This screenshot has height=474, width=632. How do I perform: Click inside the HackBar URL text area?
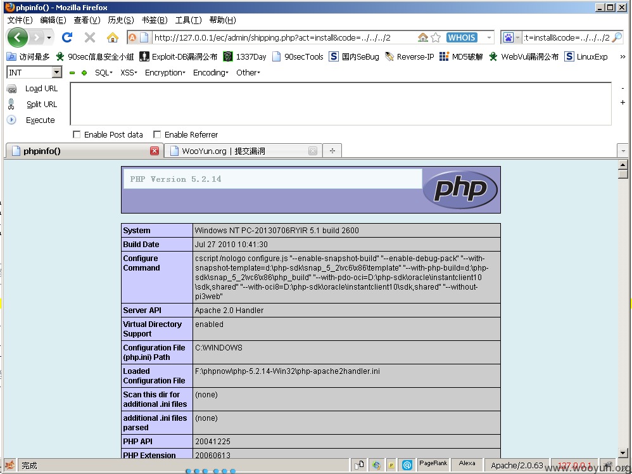click(x=340, y=103)
